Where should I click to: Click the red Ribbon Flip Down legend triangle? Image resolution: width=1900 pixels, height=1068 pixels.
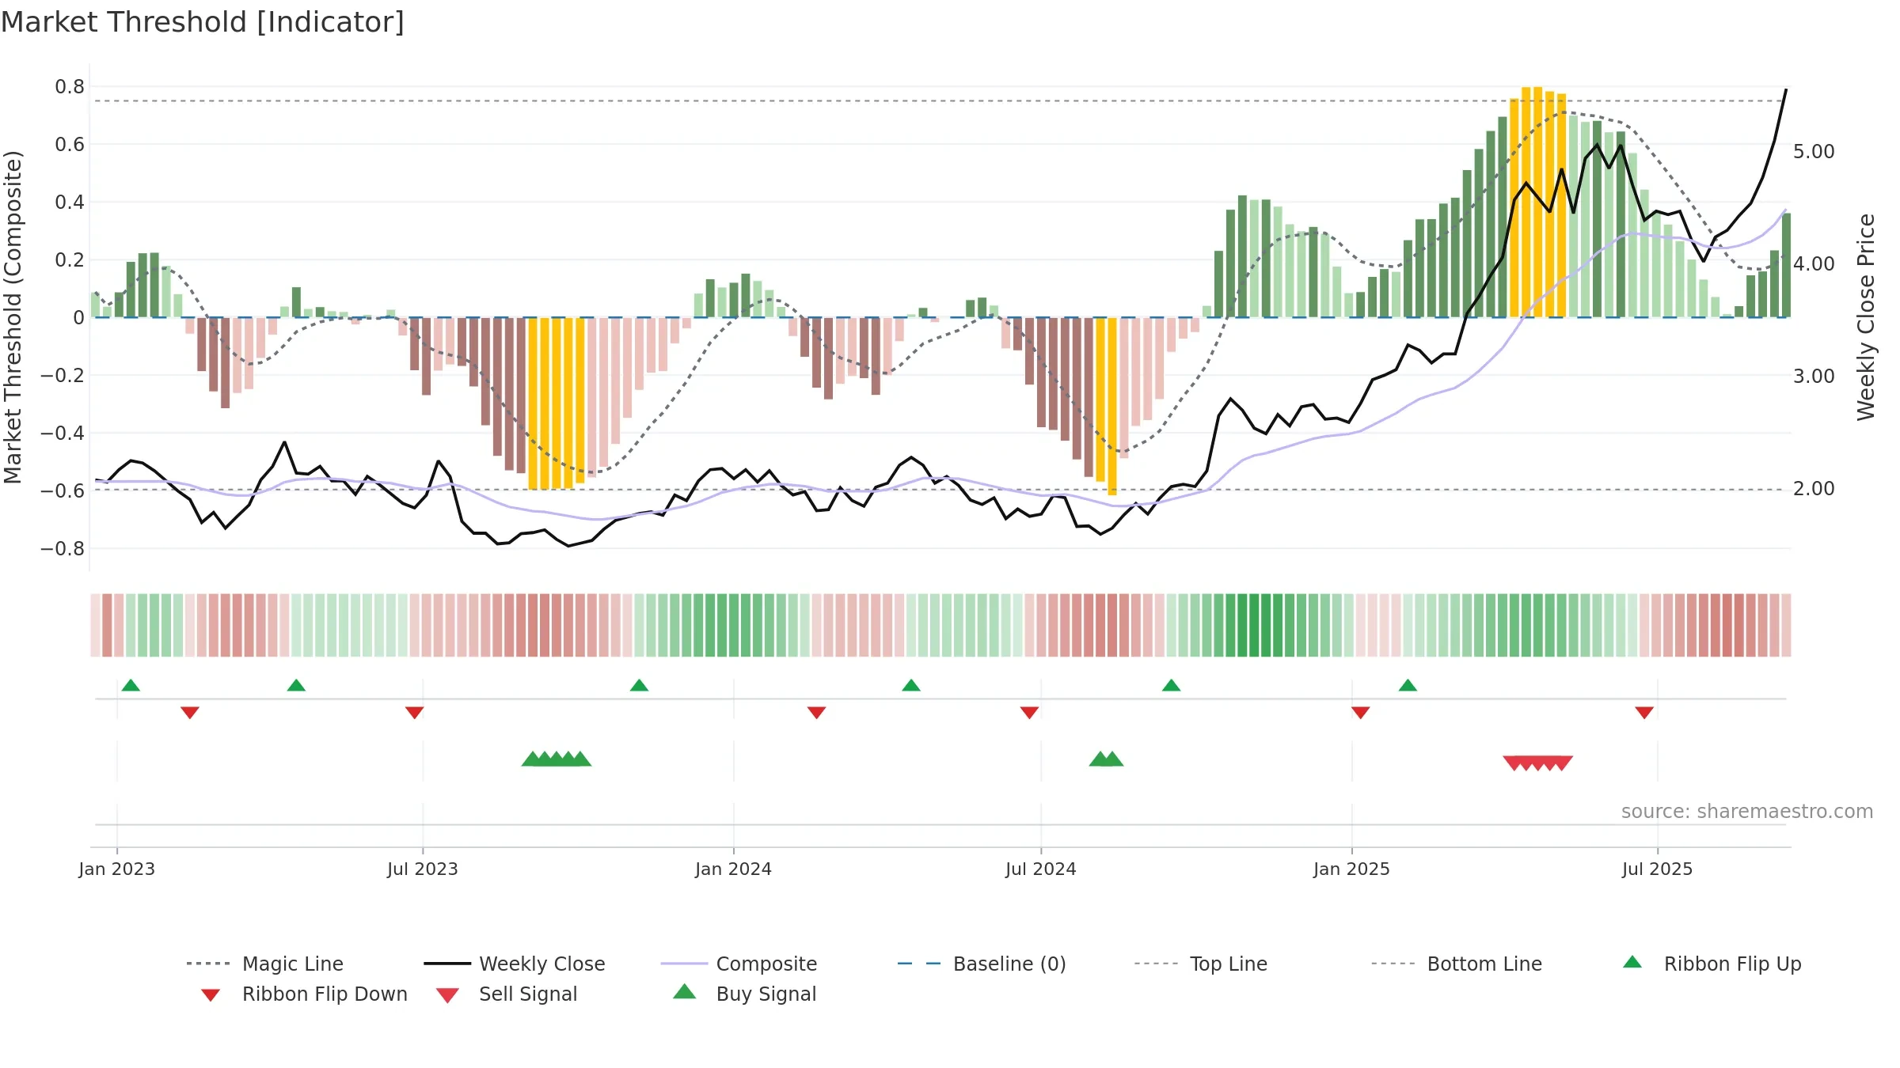click(211, 995)
